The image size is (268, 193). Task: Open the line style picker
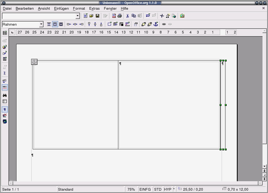click(115, 24)
